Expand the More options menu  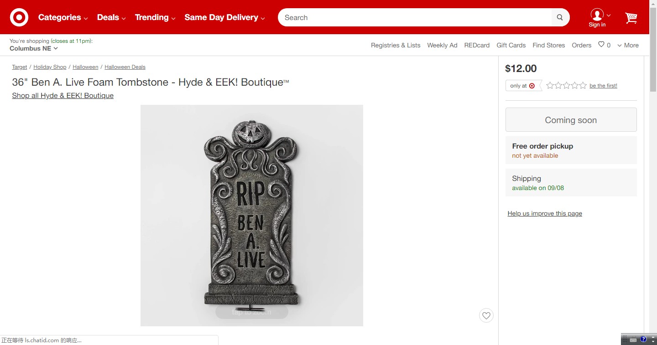click(628, 45)
